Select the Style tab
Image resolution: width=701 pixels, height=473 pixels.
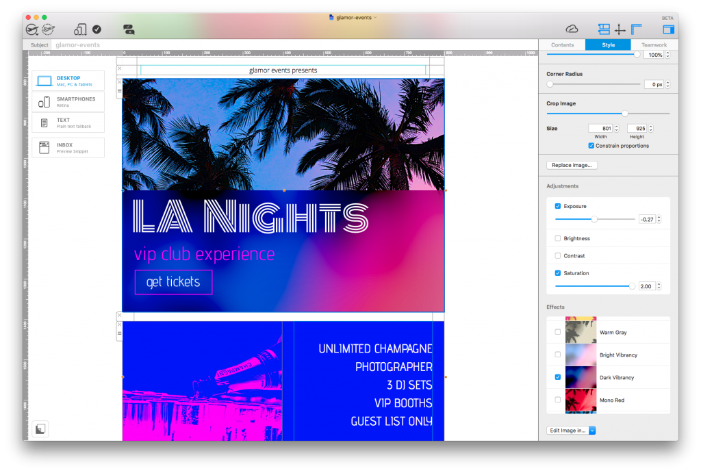coord(608,44)
